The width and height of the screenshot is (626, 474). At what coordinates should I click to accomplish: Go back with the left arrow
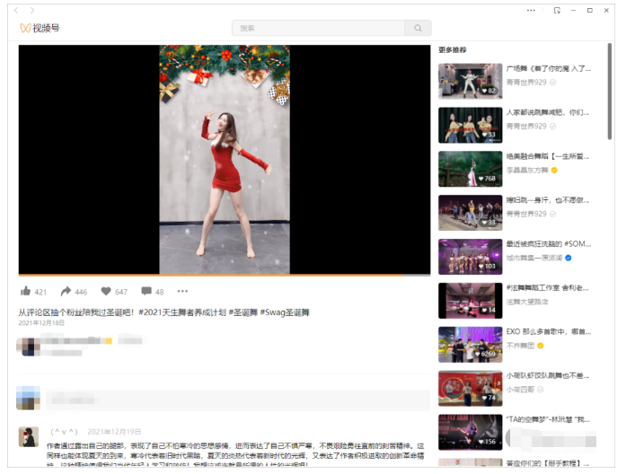coord(16,10)
